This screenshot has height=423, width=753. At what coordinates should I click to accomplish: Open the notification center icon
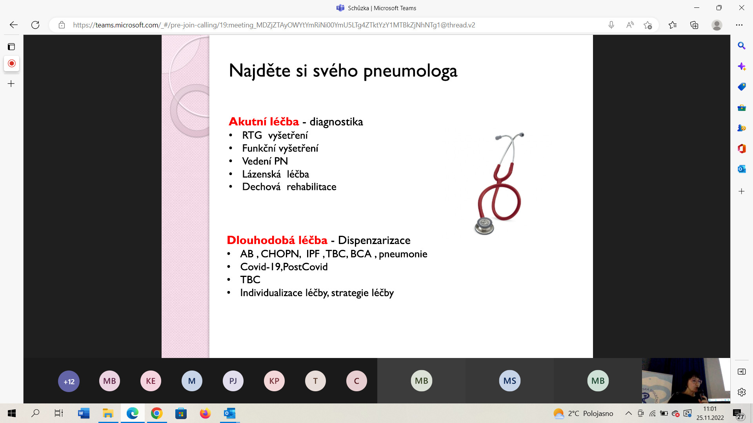pyautogui.click(x=738, y=414)
